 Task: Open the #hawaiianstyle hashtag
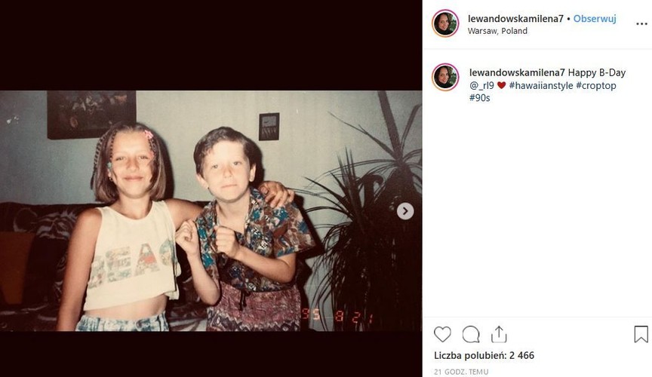click(540, 85)
